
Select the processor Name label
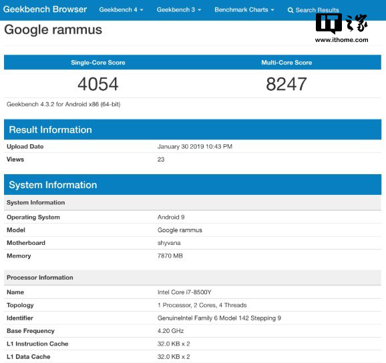15,292
